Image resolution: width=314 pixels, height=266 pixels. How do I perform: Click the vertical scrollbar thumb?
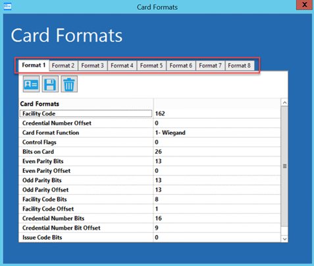coord(284,166)
